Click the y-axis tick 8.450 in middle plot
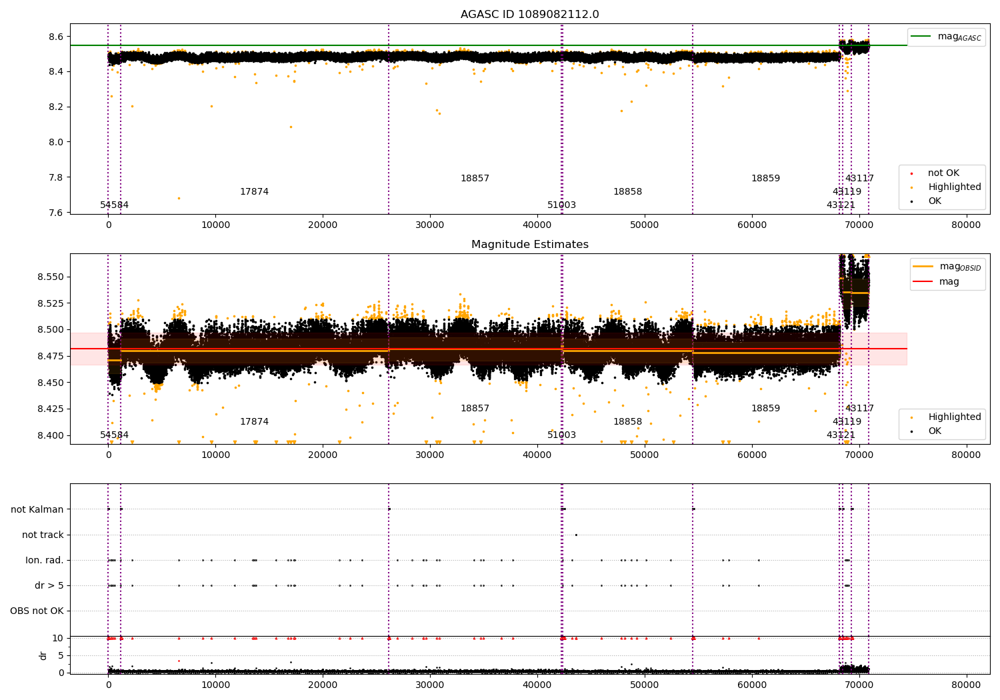Viewport: 1000px width, 700px height. [x=51, y=383]
